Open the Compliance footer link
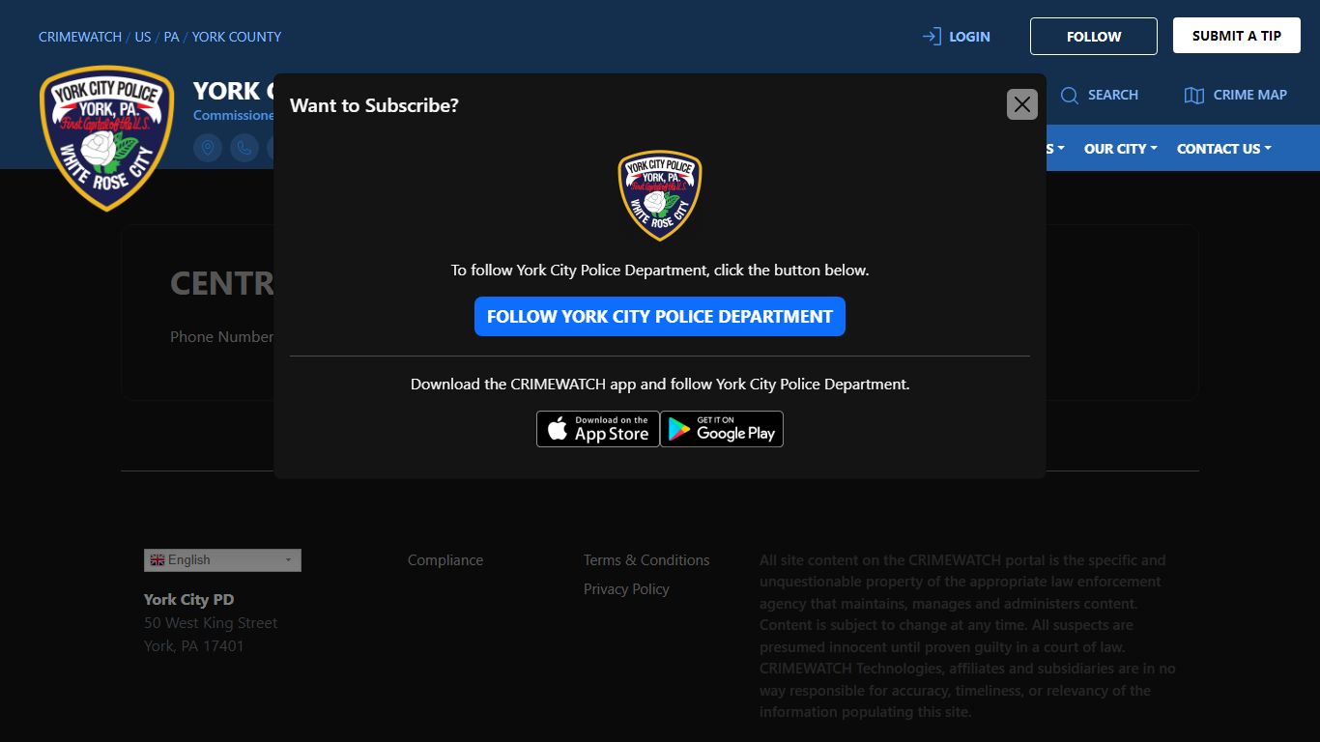1320x742 pixels. tap(445, 560)
